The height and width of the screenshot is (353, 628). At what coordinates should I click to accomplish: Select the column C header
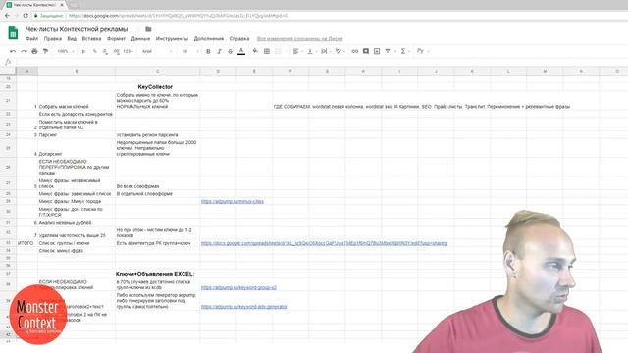pos(157,71)
